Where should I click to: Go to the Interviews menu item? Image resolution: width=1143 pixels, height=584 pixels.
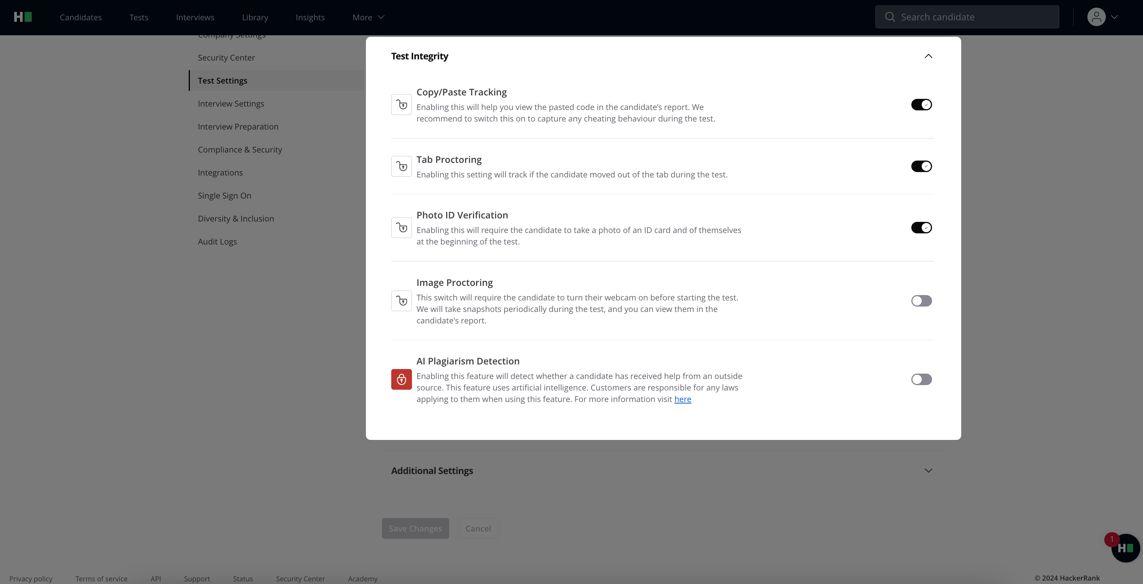(x=195, y=17)
